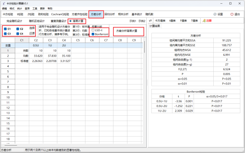Select column header C5
Viewport: 245px width, 153px height.
point(78,40)
